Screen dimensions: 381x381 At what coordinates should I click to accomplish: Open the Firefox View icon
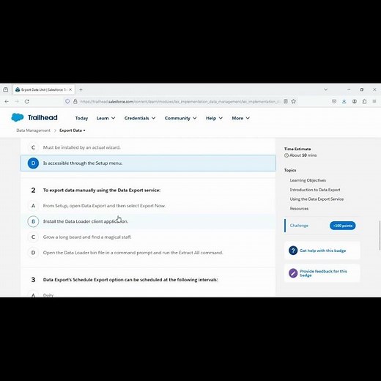[x=5, y=89]
